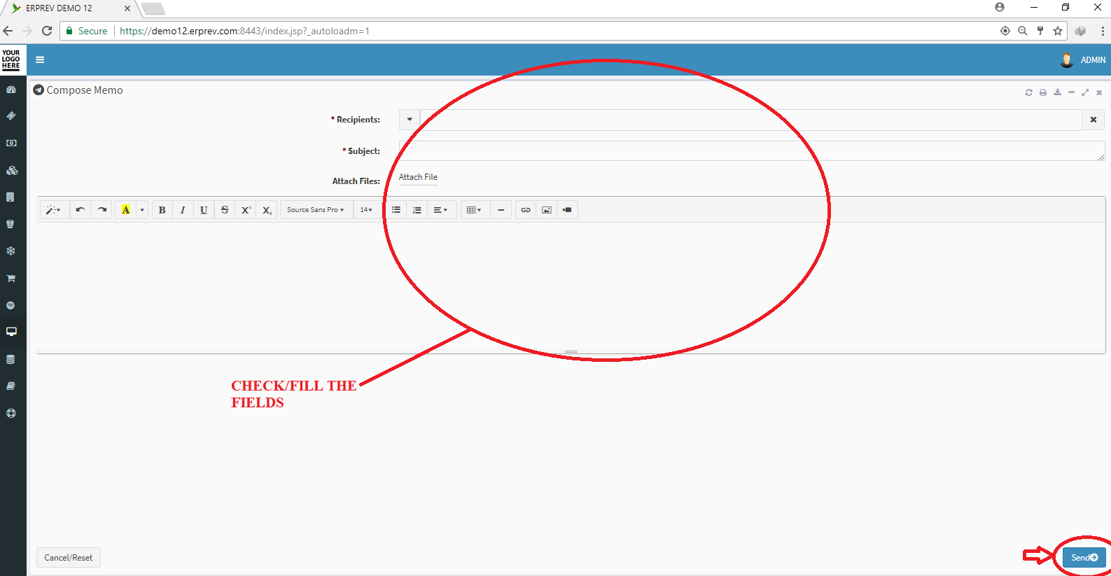Open the paragraph alignment dropdown
This screenshot has height=576, width=1111.
[x=441, y=209]
